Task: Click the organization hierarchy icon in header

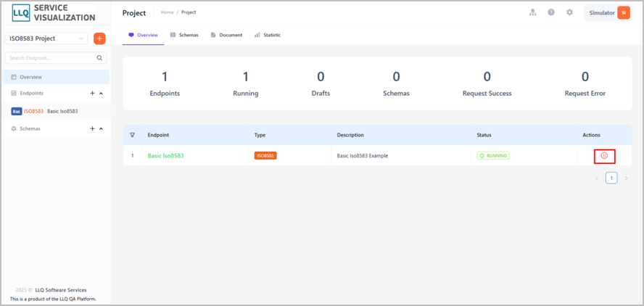Action: click(x=533, y=12)
